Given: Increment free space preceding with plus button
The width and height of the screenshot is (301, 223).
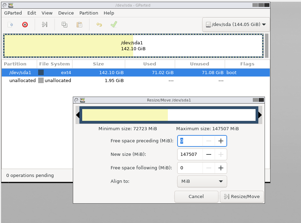Looking at the screenshot, I should click(220, 141).
